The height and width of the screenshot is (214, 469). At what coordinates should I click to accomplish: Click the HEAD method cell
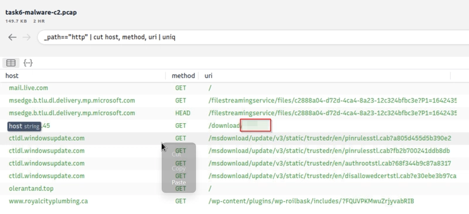[x=183, y=113]
